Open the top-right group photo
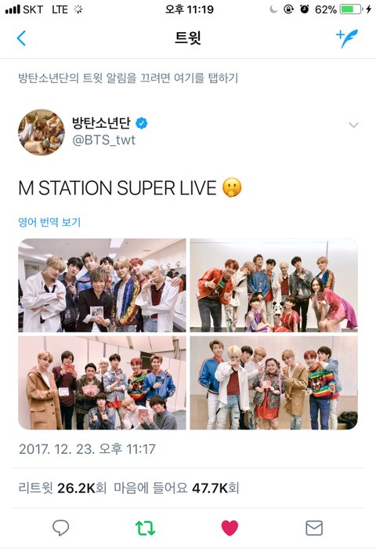376x555 pixels. click(274, 285)
